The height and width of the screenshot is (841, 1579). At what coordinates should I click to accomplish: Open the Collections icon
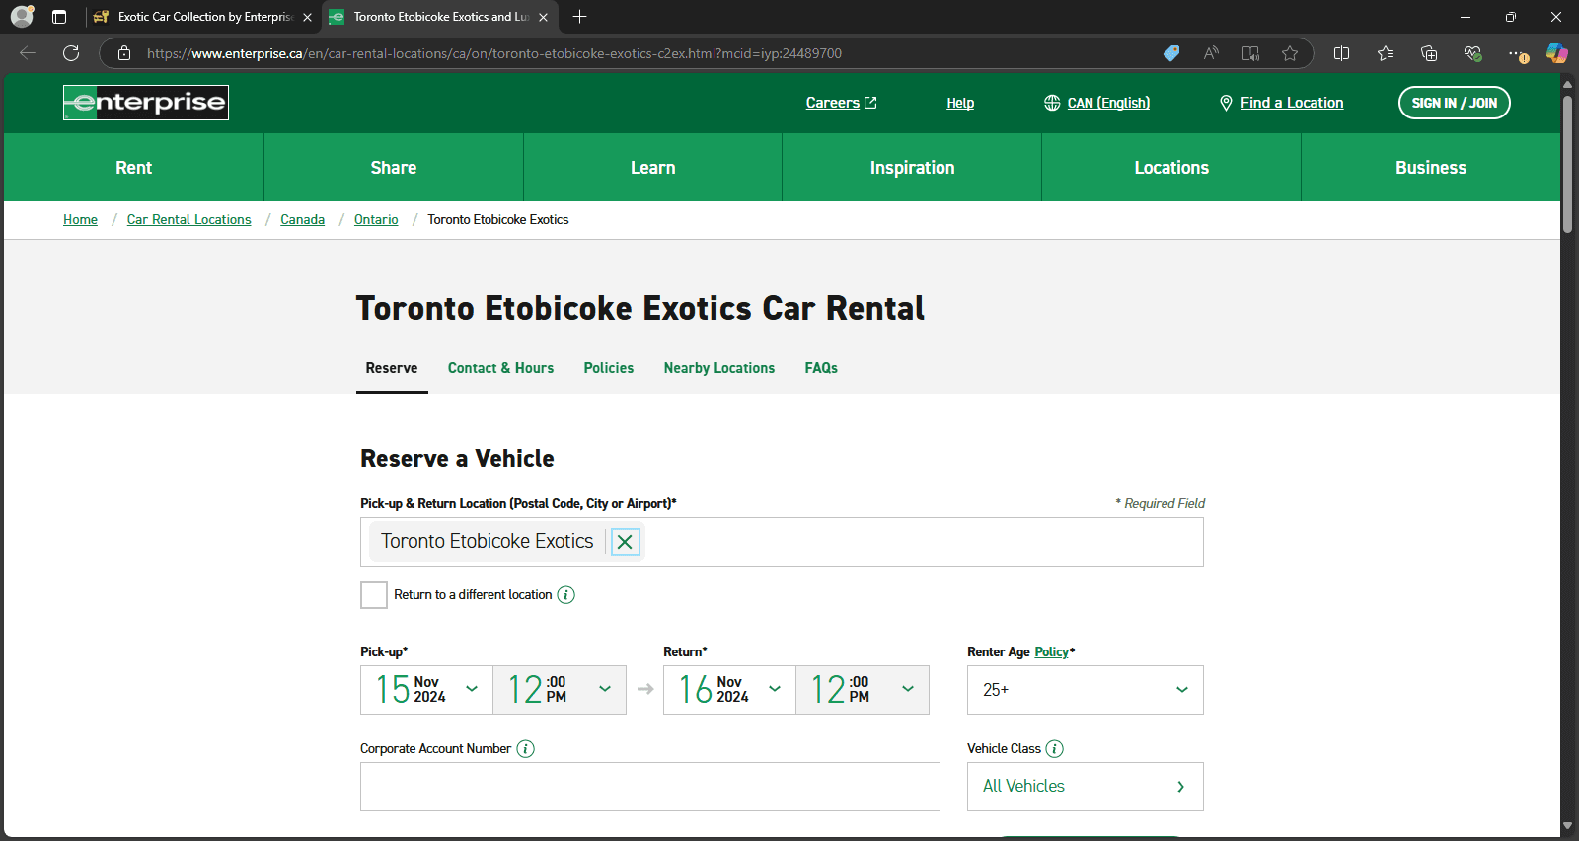click(x=1429, y=53)
